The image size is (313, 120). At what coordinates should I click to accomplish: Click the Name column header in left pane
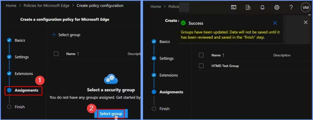71,54
